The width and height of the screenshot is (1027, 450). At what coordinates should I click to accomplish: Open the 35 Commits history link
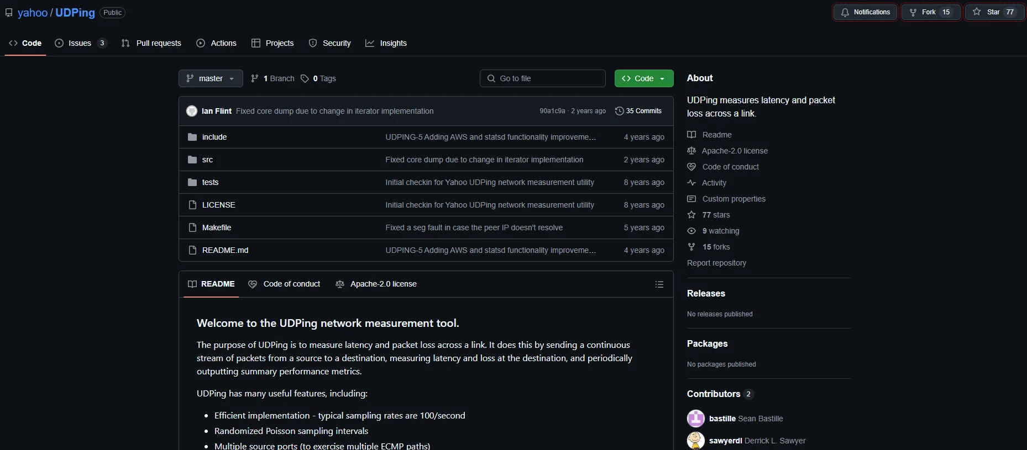click(x=638, y=111)
